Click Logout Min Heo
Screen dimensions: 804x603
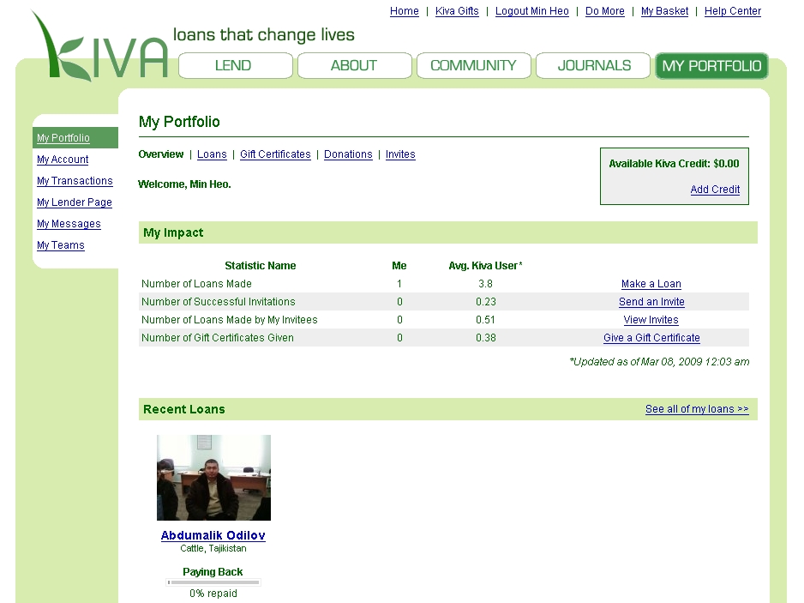[x=531, y=11]
